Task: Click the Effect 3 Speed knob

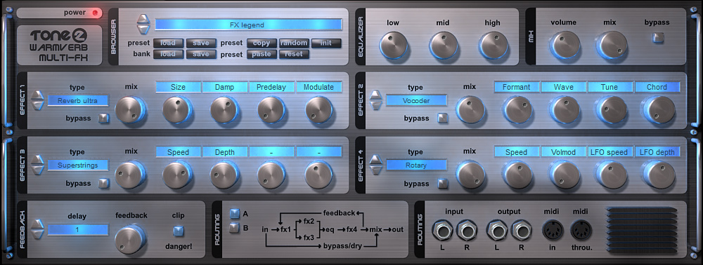Action: [x=178, y=175]
